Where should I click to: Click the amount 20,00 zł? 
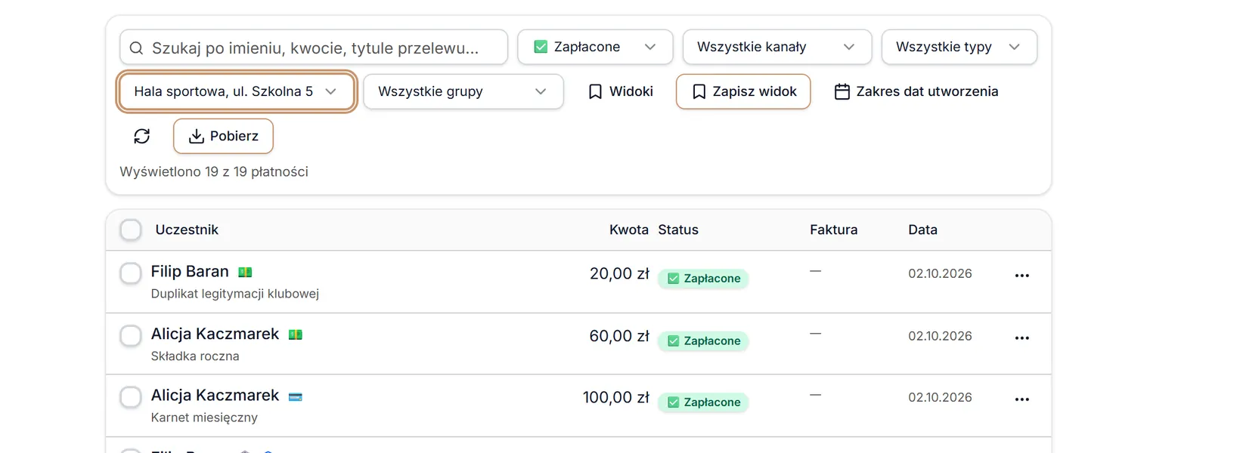pos(619,273)
